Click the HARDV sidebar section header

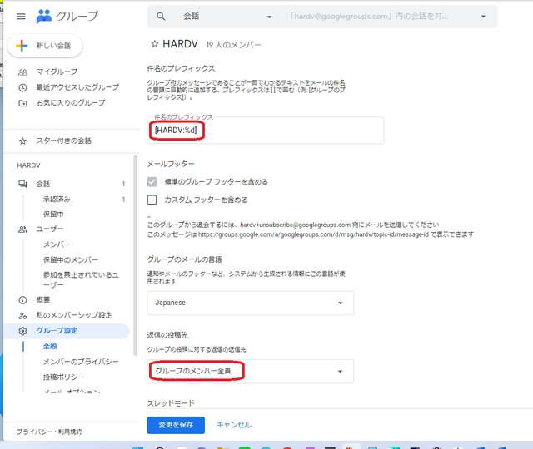[x=29, y=165]
